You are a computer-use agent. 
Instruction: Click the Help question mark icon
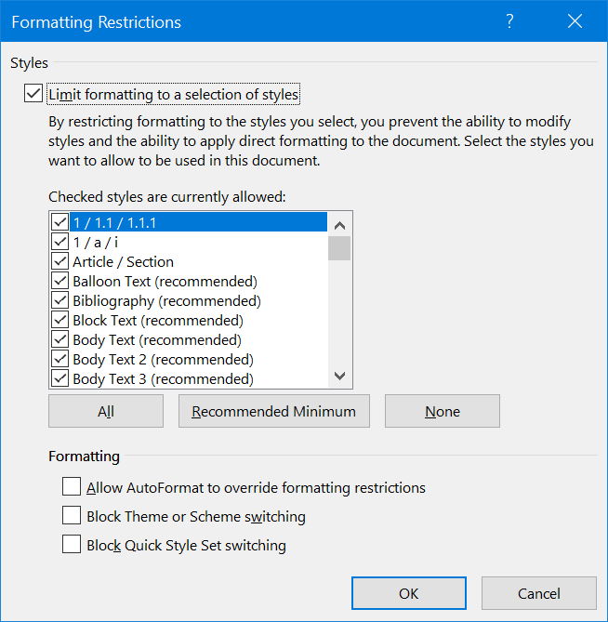coord(509,22)
